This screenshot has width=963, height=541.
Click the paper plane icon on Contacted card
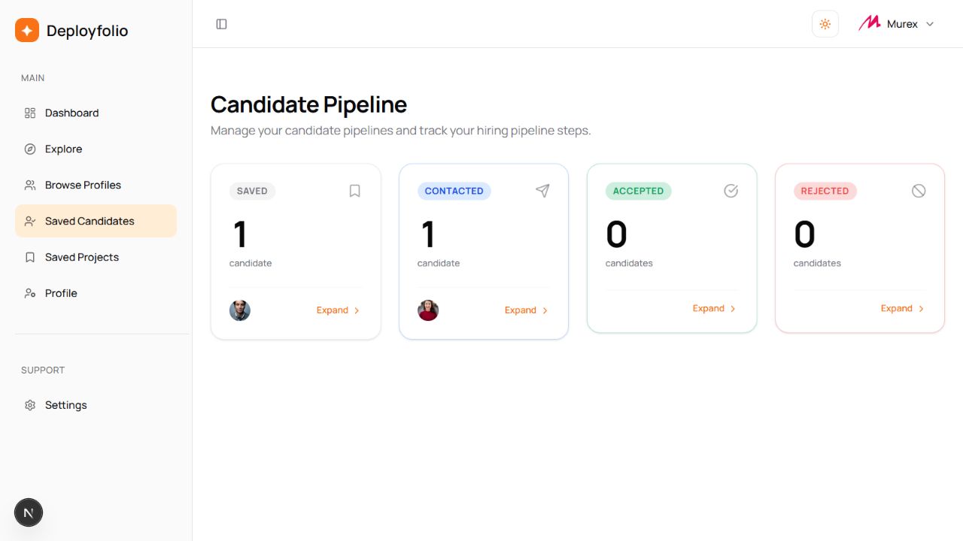tap(542, 191)
